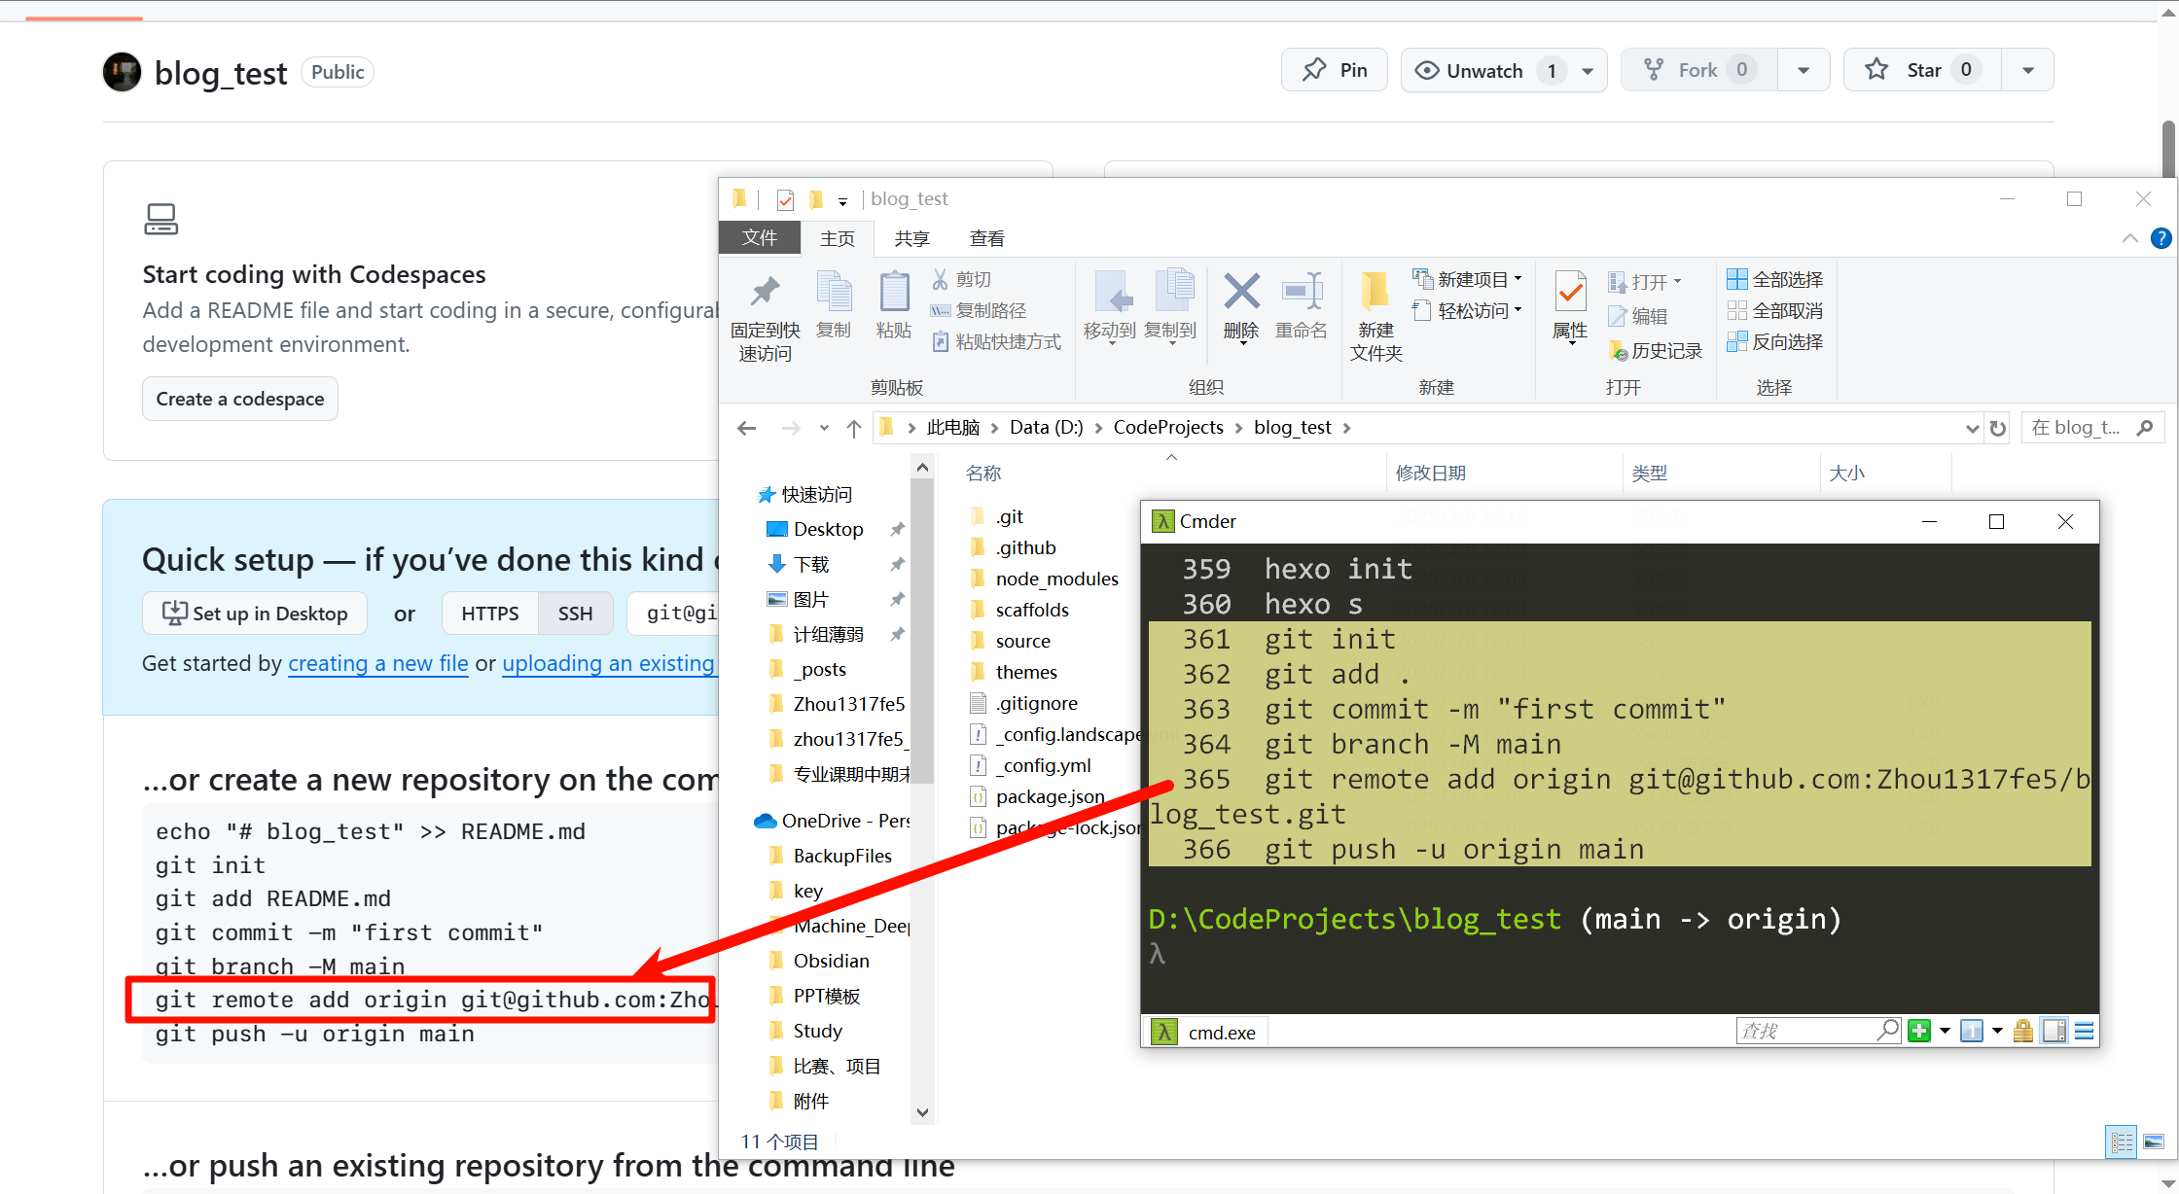The width and height of the screenshot is (2179, 1194).
Task: Switch to Home tab in Explorer
Action: 838,238
